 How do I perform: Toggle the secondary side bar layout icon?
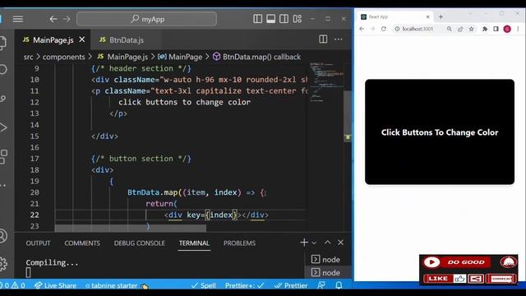[x=284, y=19]
